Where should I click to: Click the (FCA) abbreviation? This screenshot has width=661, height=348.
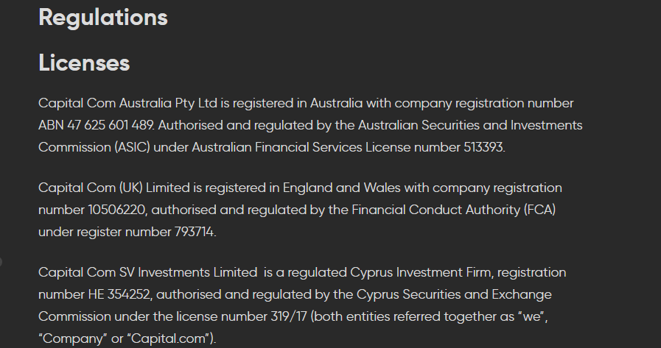click(539, 210)
